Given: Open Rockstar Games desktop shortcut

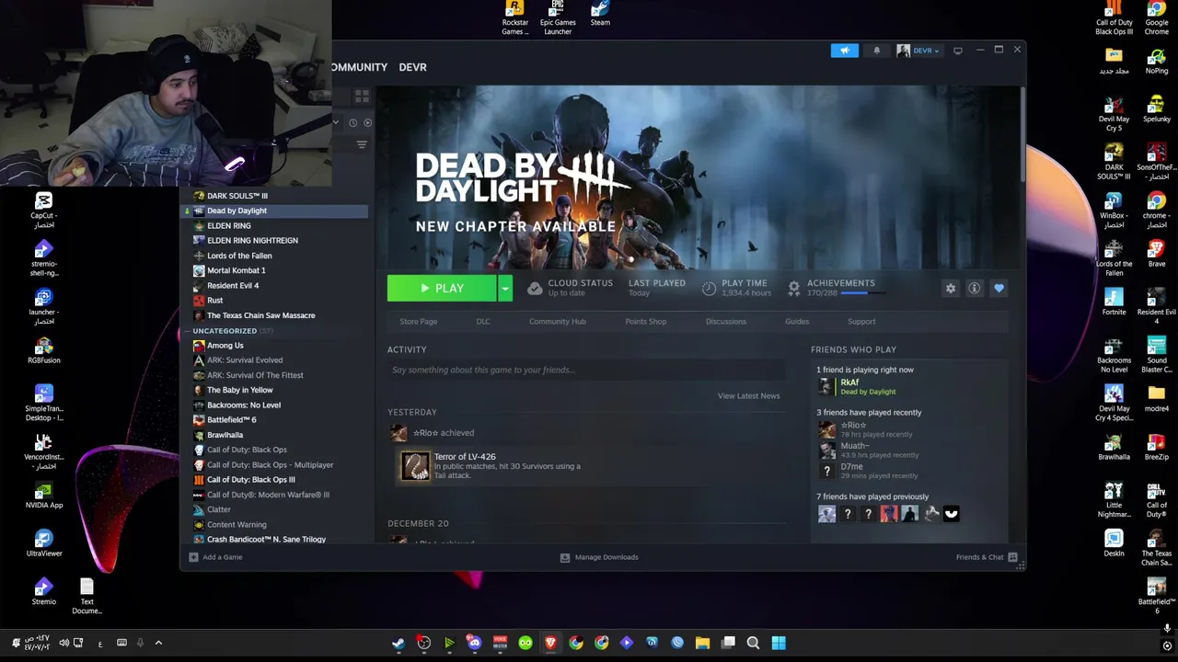Looking at the screenshot, I should 514,18.
